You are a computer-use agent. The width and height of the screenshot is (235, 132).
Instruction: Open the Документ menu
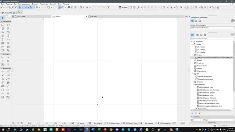click(x=35, y=4)
